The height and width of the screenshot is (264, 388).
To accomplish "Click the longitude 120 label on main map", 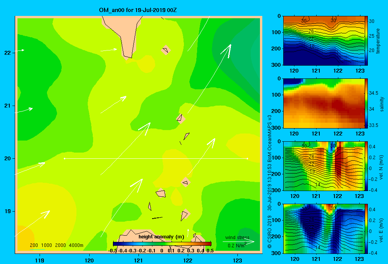I will click(89, 260).
